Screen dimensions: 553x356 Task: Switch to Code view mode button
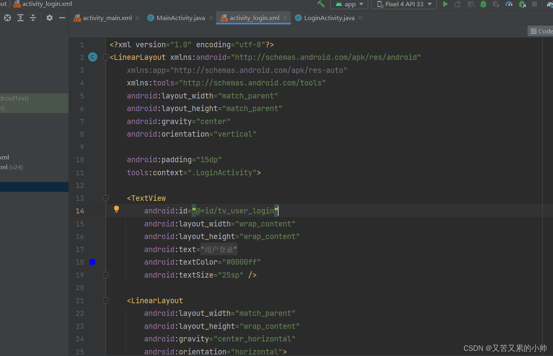(x=541, y=31)
